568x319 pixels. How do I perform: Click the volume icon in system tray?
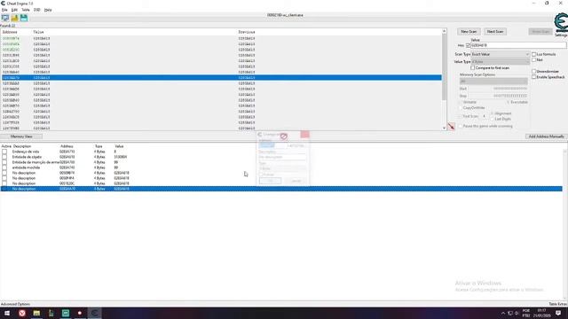pyautogui.click(x=517, y=313)
